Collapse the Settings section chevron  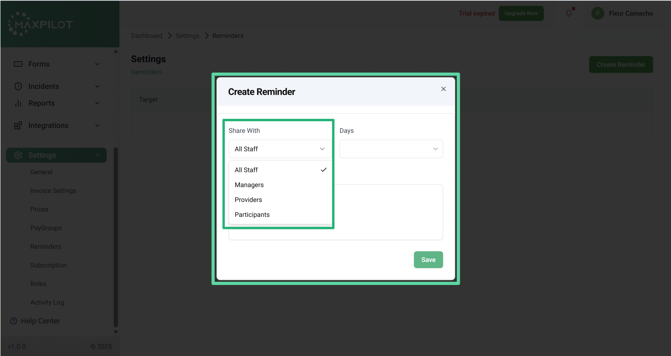97,155
